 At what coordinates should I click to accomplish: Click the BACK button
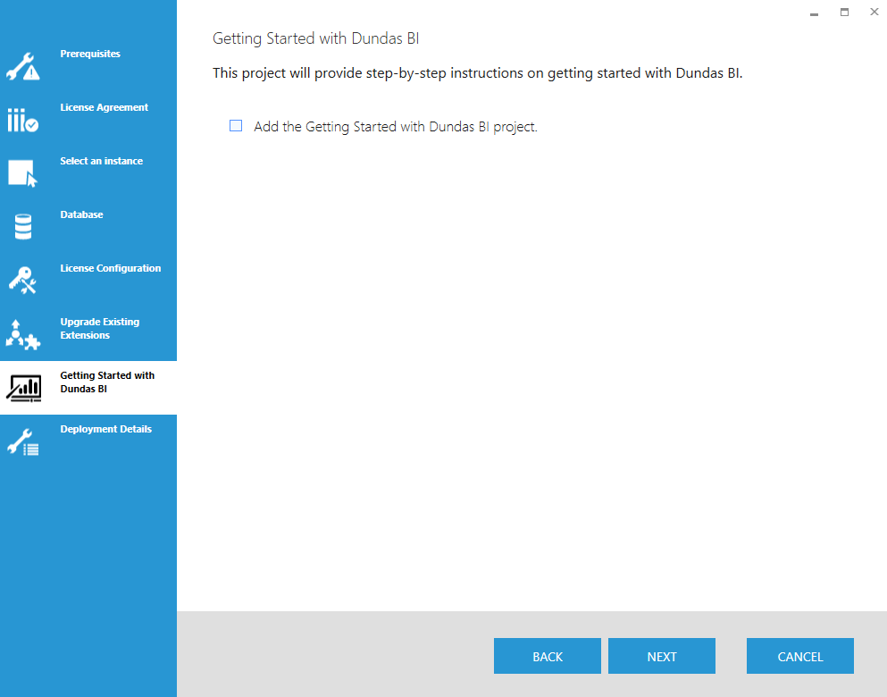547,656
